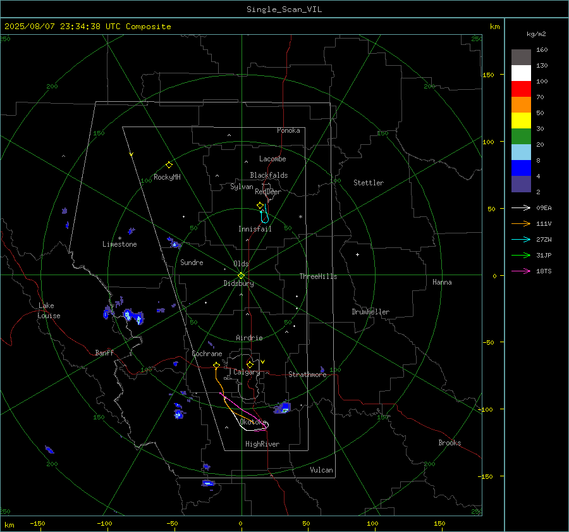This screenshot has width=569, height=532.
Task: Click the storm cell southwest of Strathmore
Action: click(x=283, y=408)
